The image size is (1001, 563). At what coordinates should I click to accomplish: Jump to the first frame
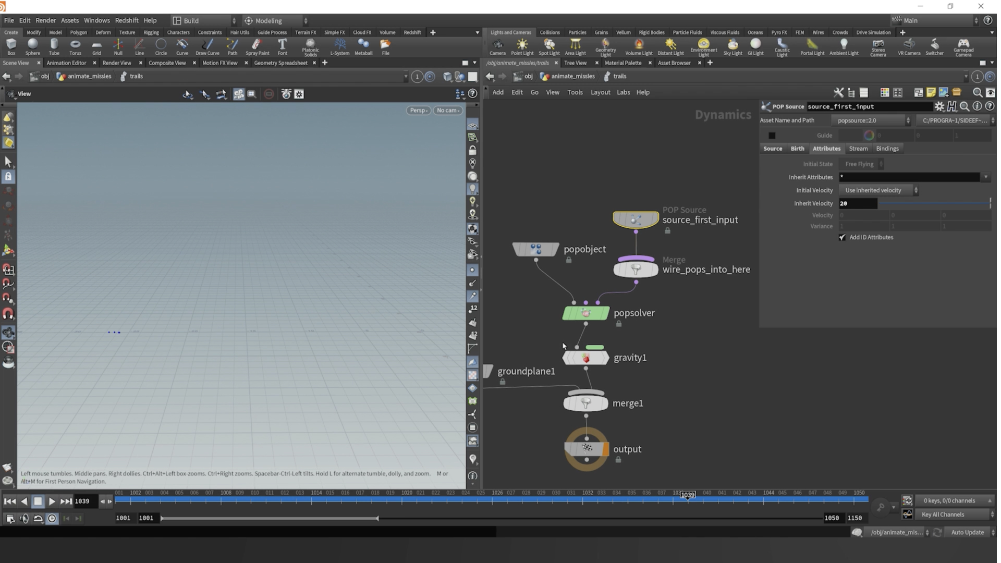[x=9, y=501]
